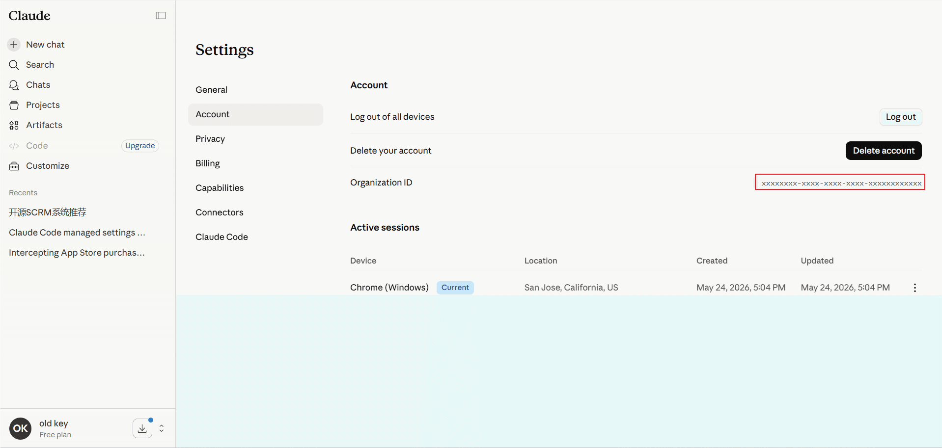This screenshot has width=942, height=448.
Task: Open the Claude logo home link
Action: pos(29,16)
